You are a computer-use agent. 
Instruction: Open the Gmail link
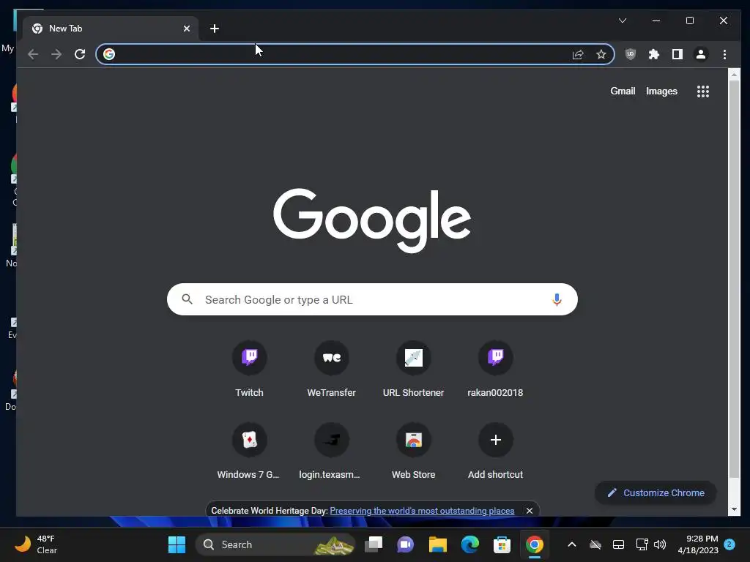tap(623, 91)
